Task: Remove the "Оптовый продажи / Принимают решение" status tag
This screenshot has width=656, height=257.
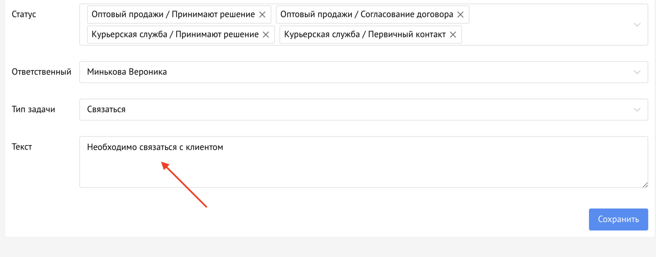Action: click(x=262, y=14)
